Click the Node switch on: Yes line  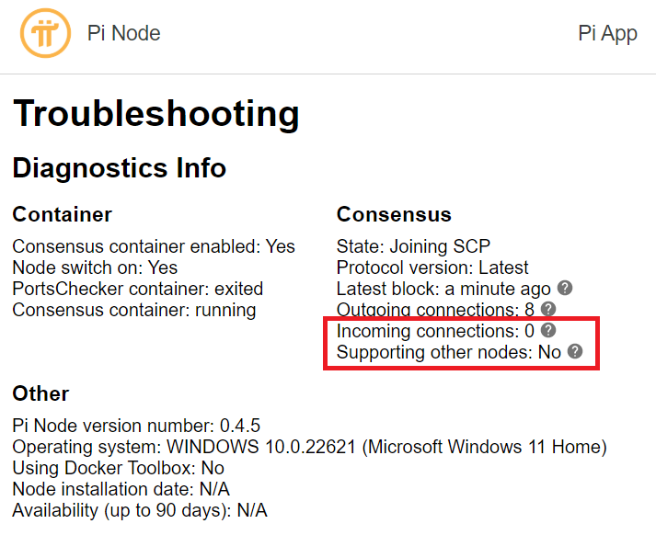95,267
